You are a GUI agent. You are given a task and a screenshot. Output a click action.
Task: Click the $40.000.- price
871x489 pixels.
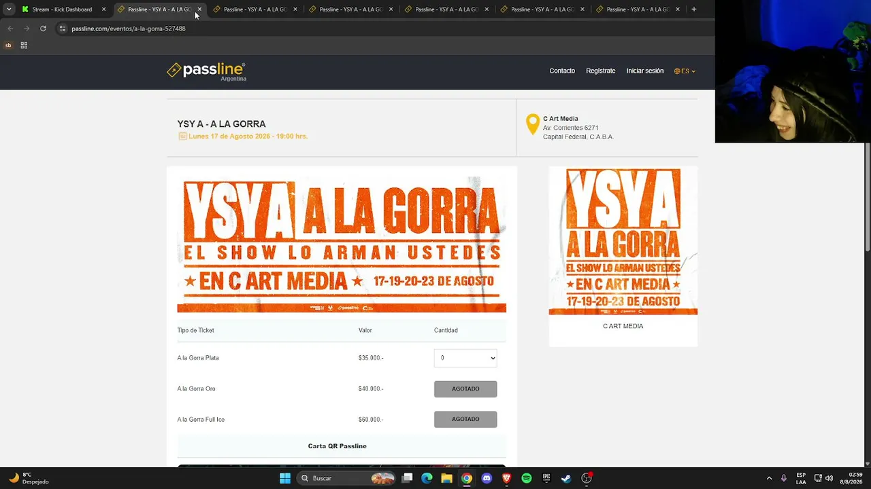(x=371, y=388)
